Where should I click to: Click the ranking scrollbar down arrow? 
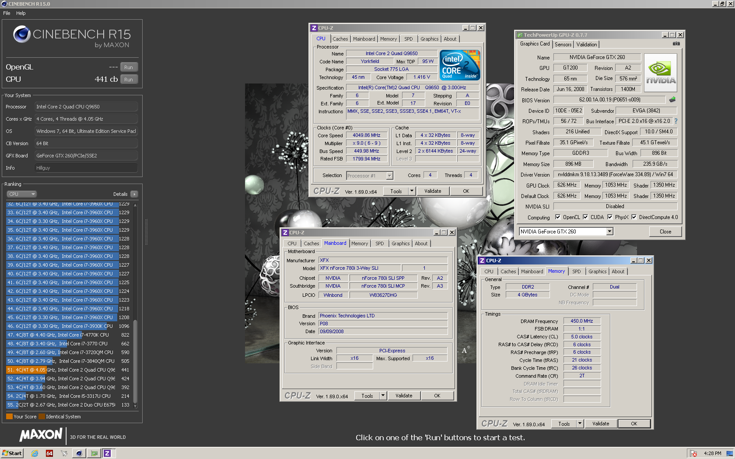(135, 406)
